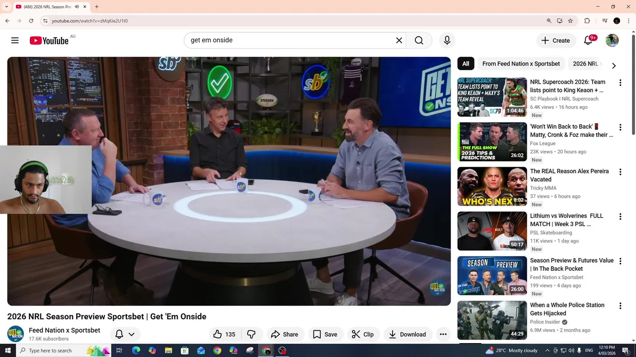Screen dimensions: 636x357
Task: Open options for Police Station Gets Hijacked video
Action: point(620,306)
